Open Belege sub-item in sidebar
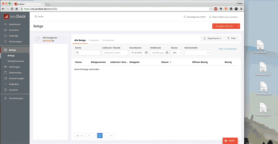Viewport: 278px width, 144px height. tap(11, 55)
